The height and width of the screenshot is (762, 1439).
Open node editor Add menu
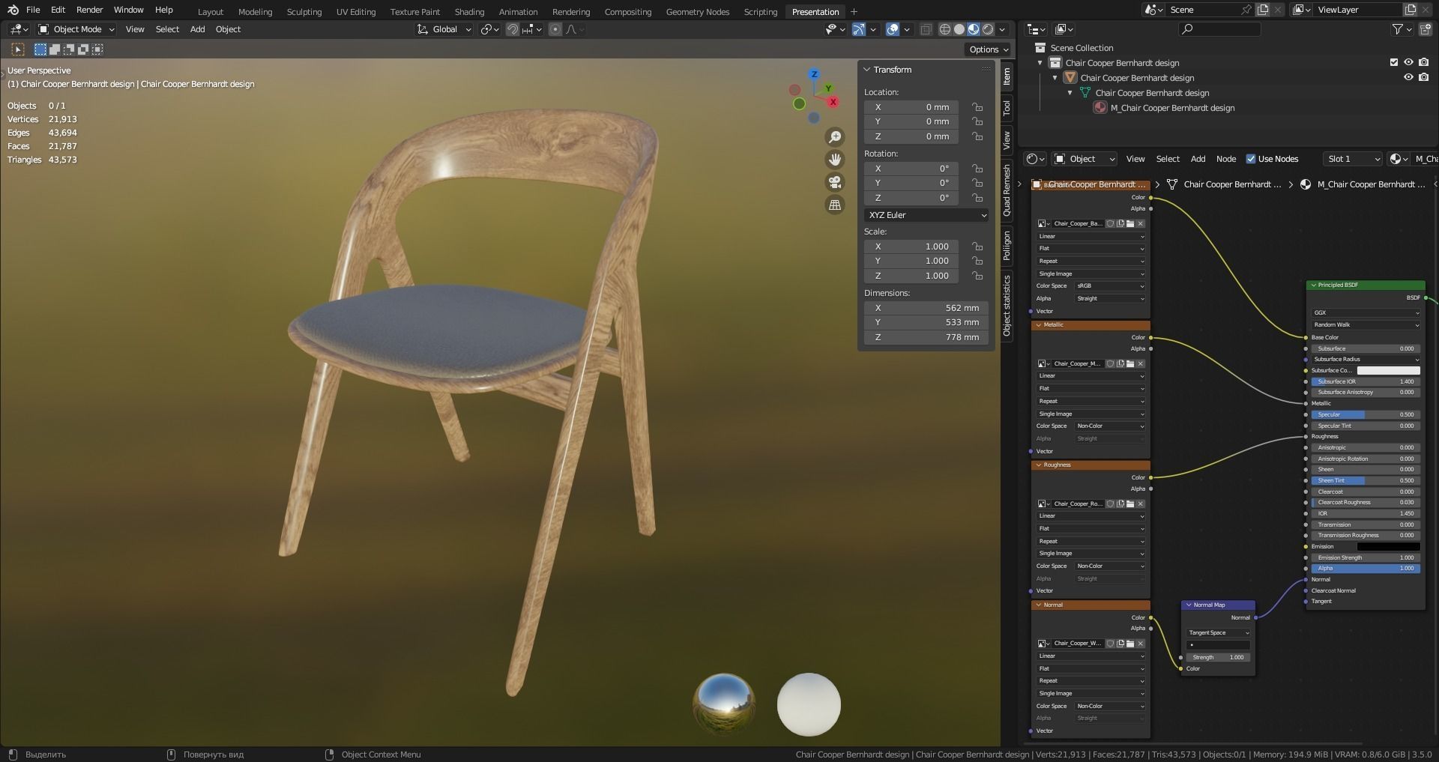(1198, 159)
